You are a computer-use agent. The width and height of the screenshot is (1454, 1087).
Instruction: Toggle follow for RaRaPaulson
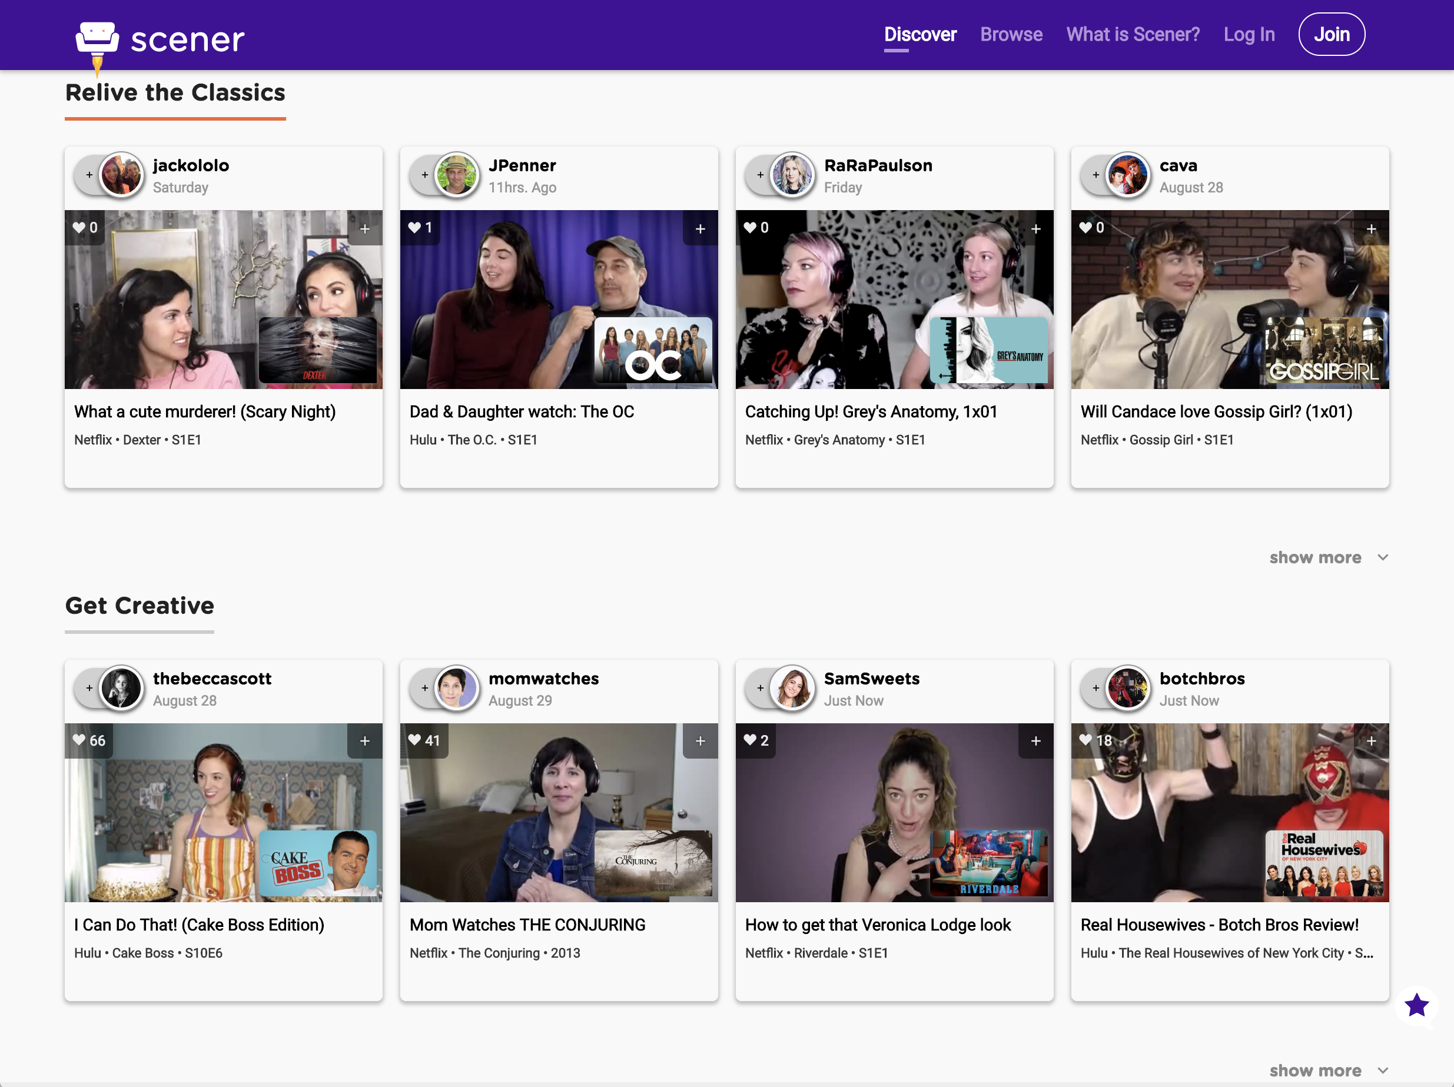tap(761, 175)
